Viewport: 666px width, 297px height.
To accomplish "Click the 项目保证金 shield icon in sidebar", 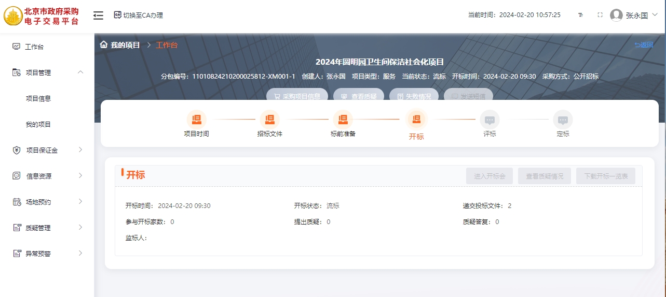I will tap(16, 150).
